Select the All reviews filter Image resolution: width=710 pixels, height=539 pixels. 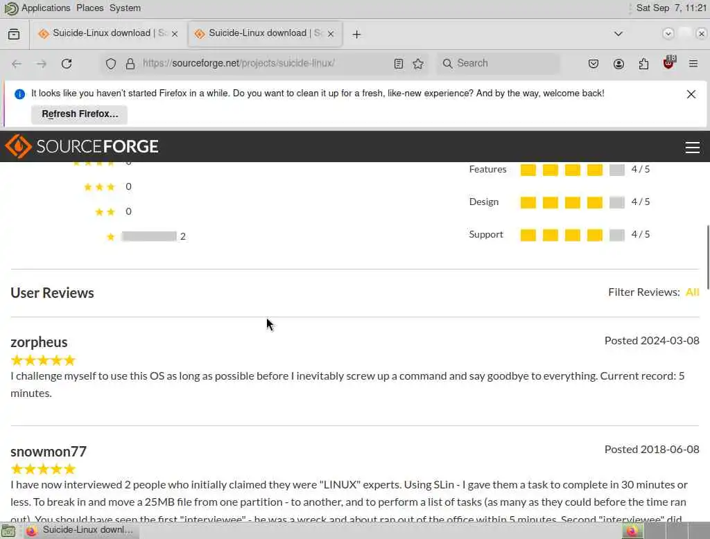tap(693, 292)
